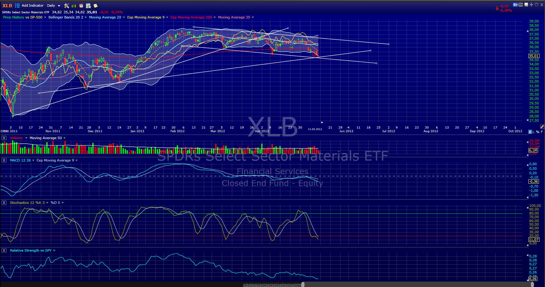Select the 6M time range button

[x=265, y=285]
